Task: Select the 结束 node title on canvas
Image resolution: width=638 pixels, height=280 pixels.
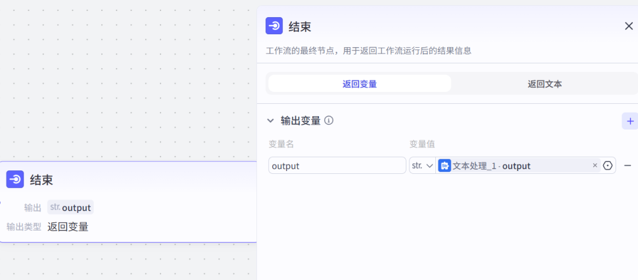Action: [41, 180]
